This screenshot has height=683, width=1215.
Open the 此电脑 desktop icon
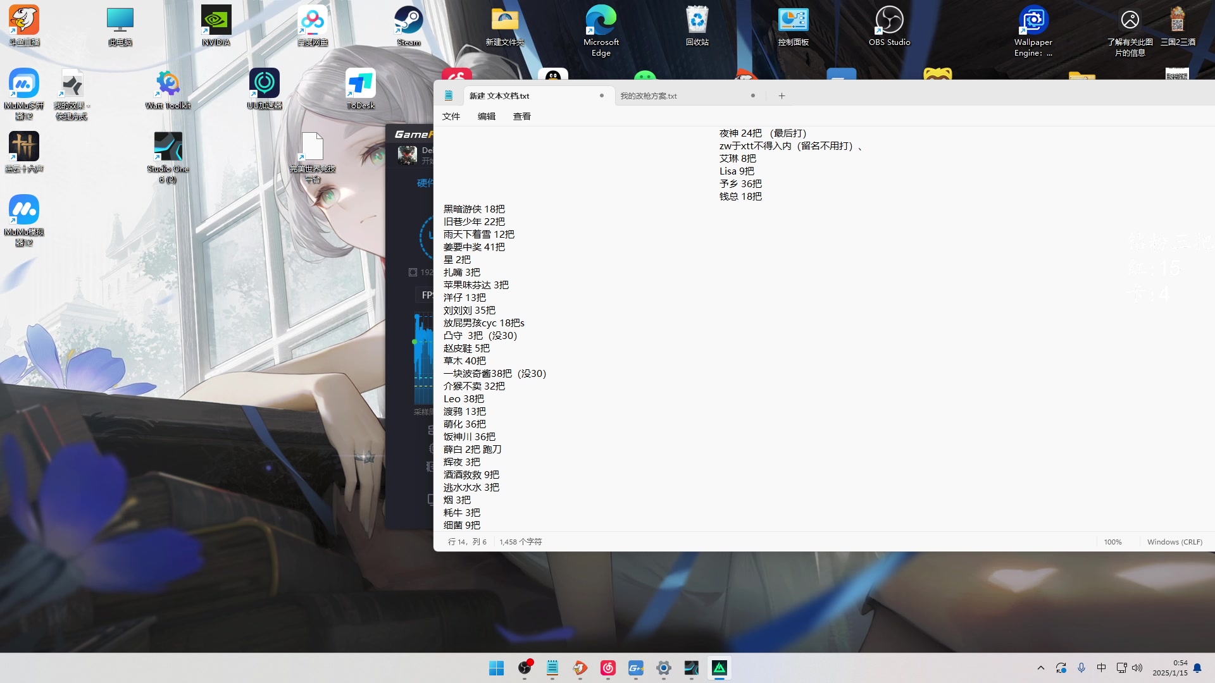click(120, 25)
